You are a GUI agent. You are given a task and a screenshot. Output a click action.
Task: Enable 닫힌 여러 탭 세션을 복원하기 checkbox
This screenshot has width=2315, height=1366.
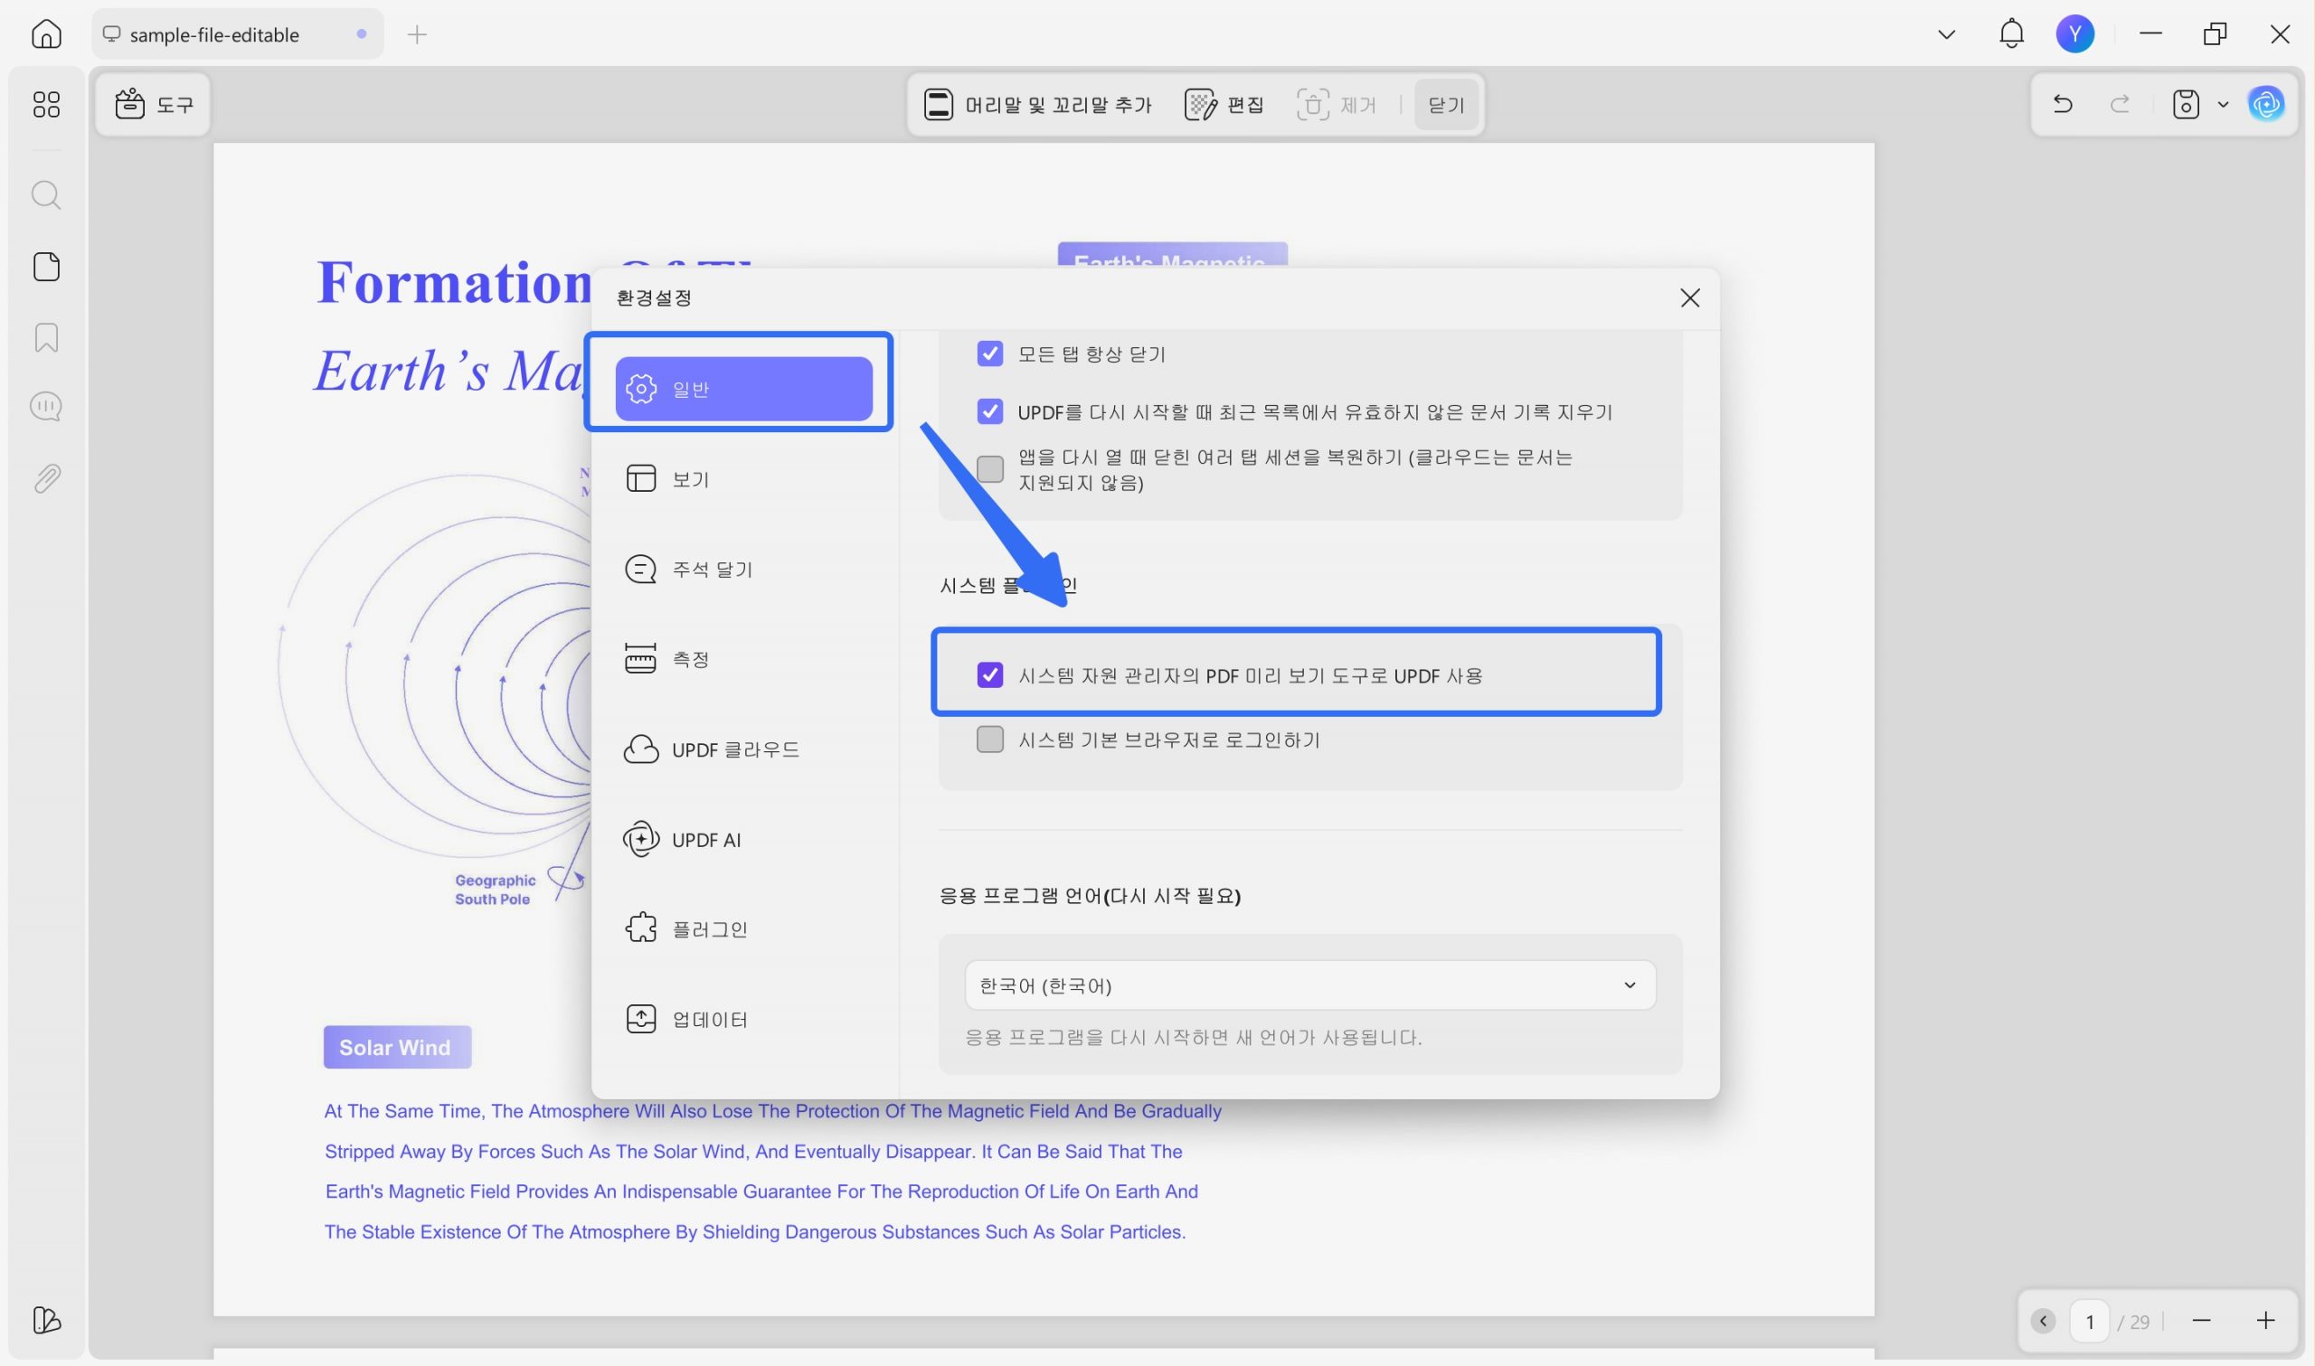click(989, 469)
